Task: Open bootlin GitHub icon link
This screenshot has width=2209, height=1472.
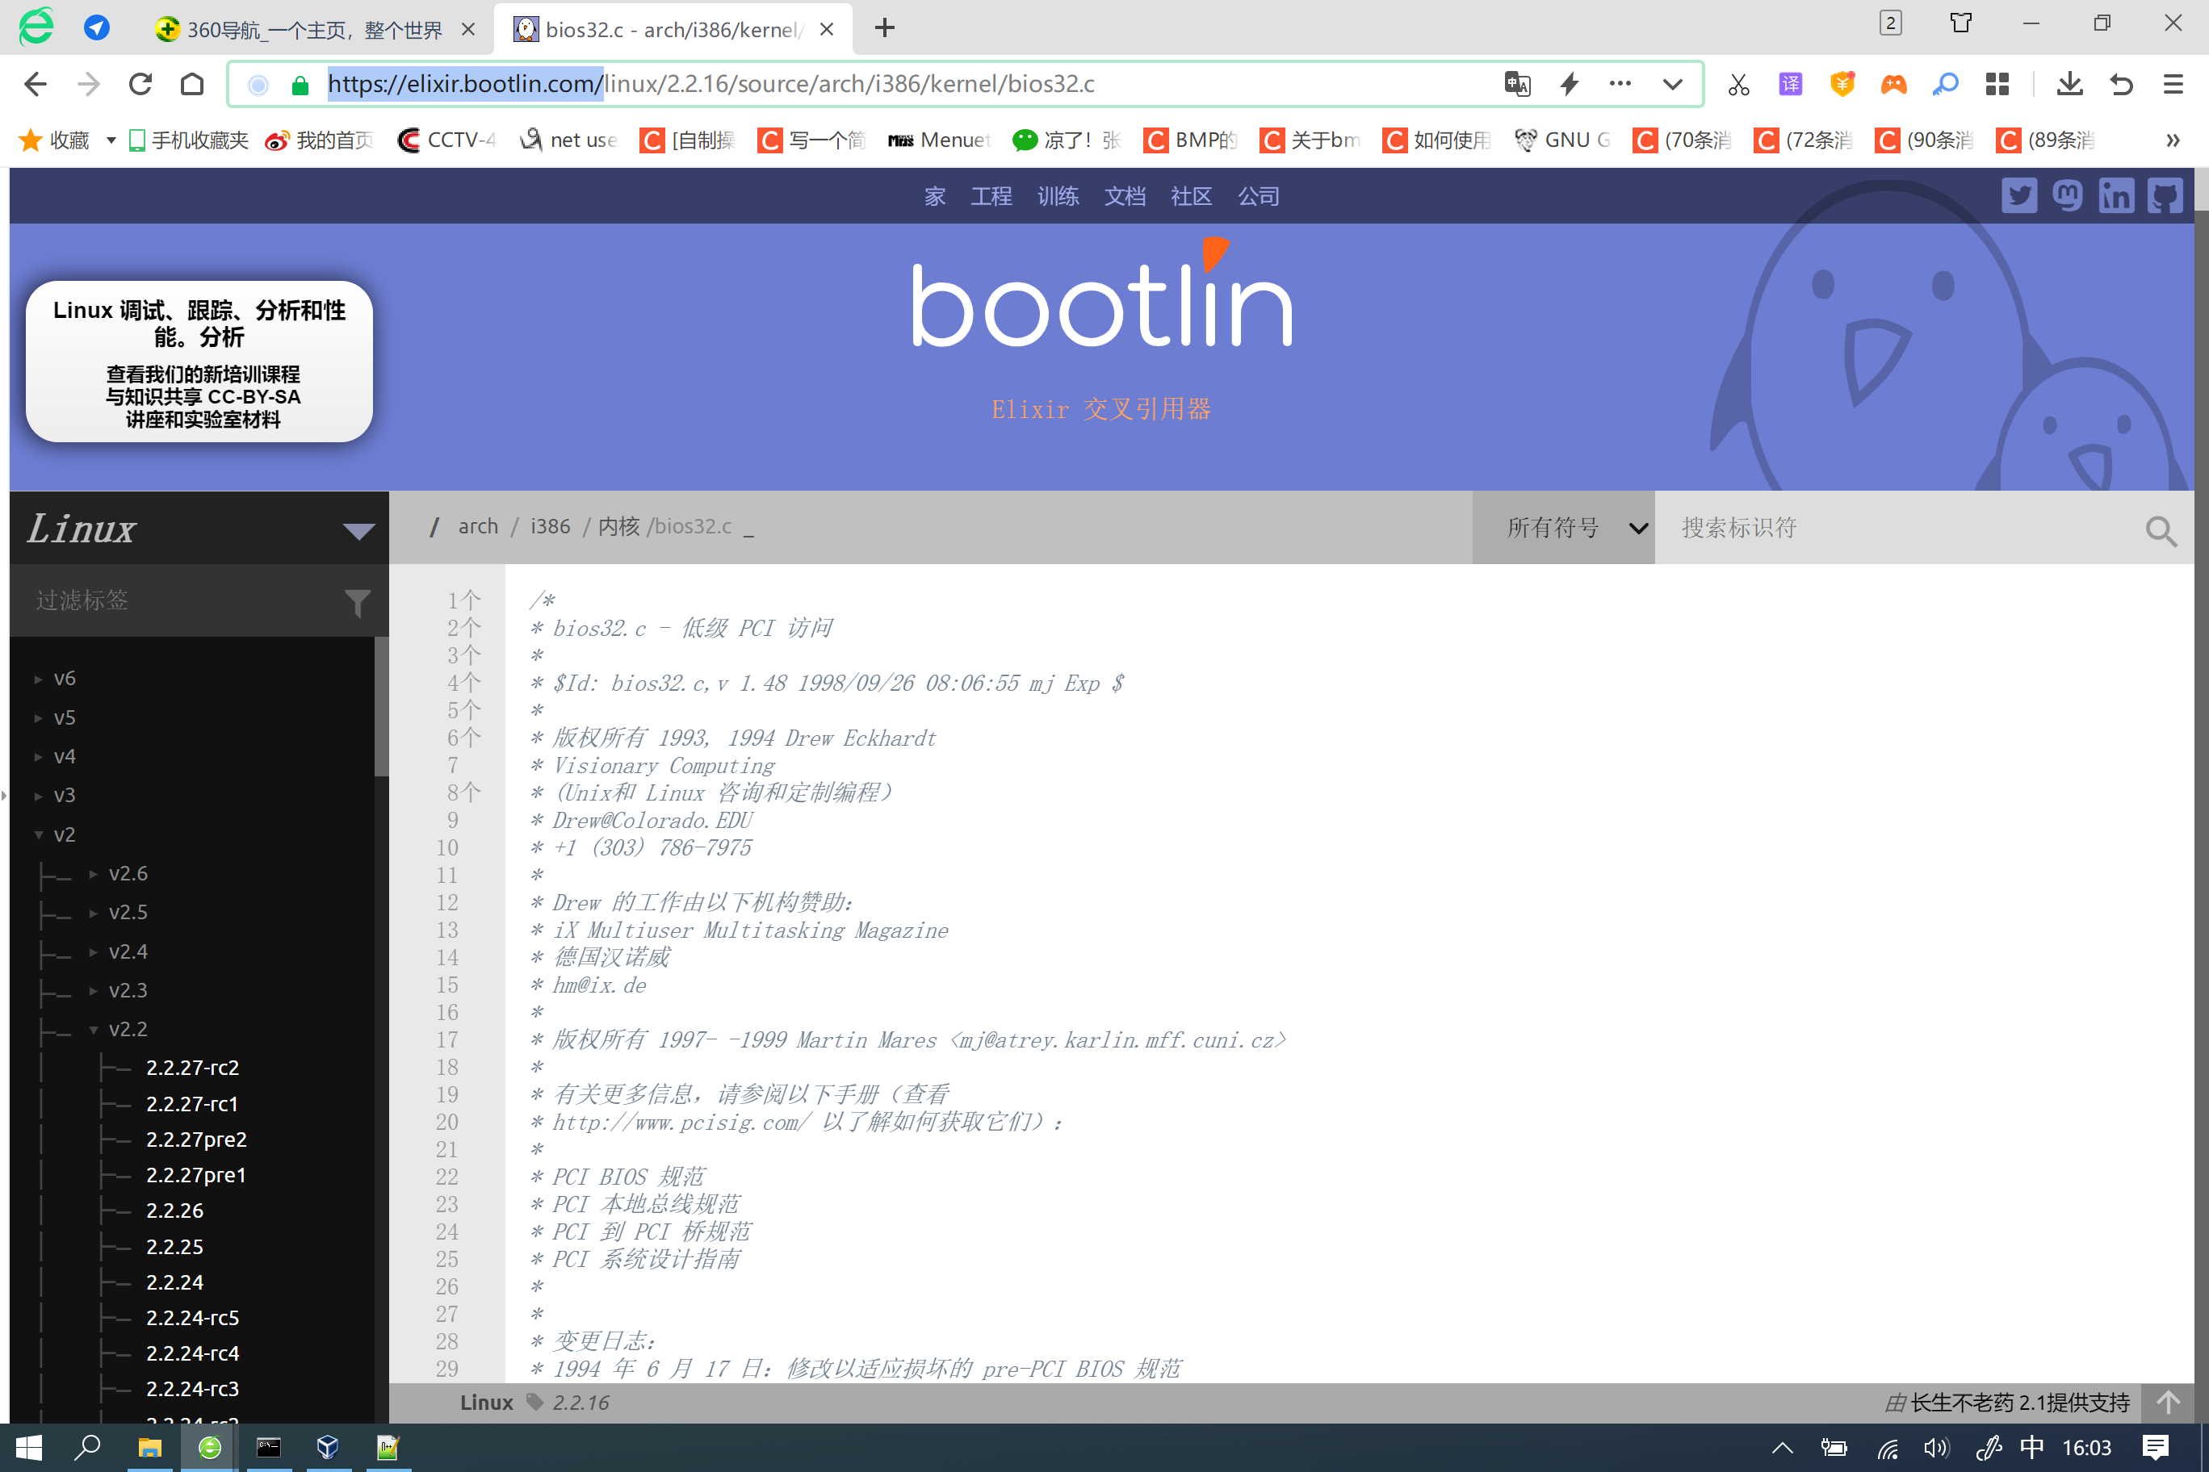Action: coord(2165,195)
